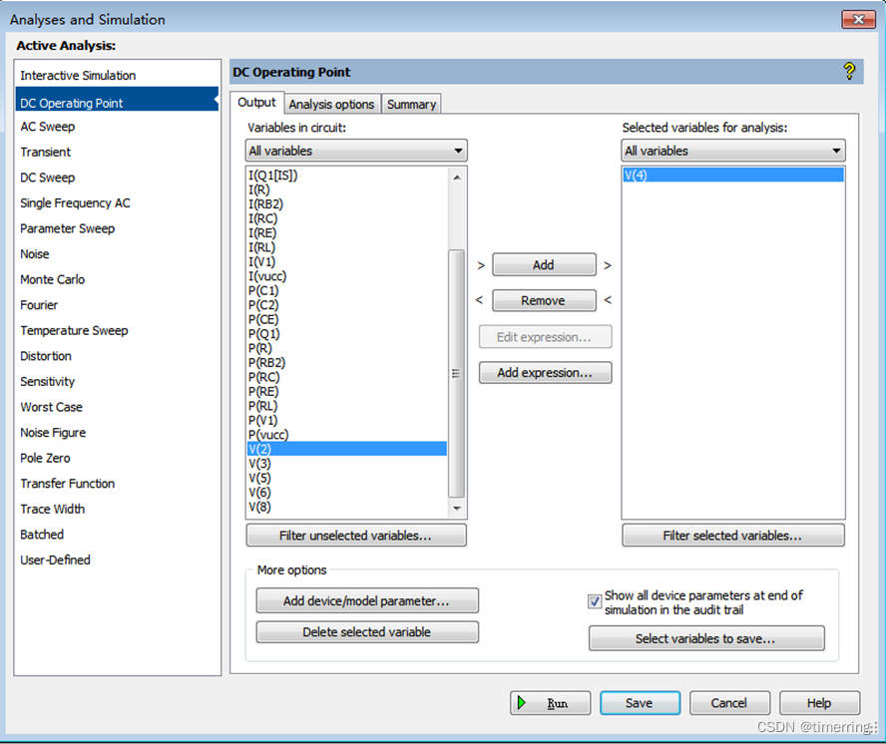The height and width of the screenshot is (744, 886).
Task: Choose Batched analysis
Action: 117,535
